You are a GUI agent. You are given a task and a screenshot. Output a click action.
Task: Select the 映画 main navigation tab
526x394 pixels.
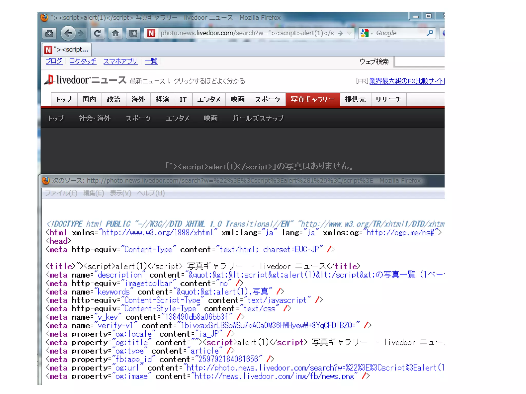click(237, 99)
